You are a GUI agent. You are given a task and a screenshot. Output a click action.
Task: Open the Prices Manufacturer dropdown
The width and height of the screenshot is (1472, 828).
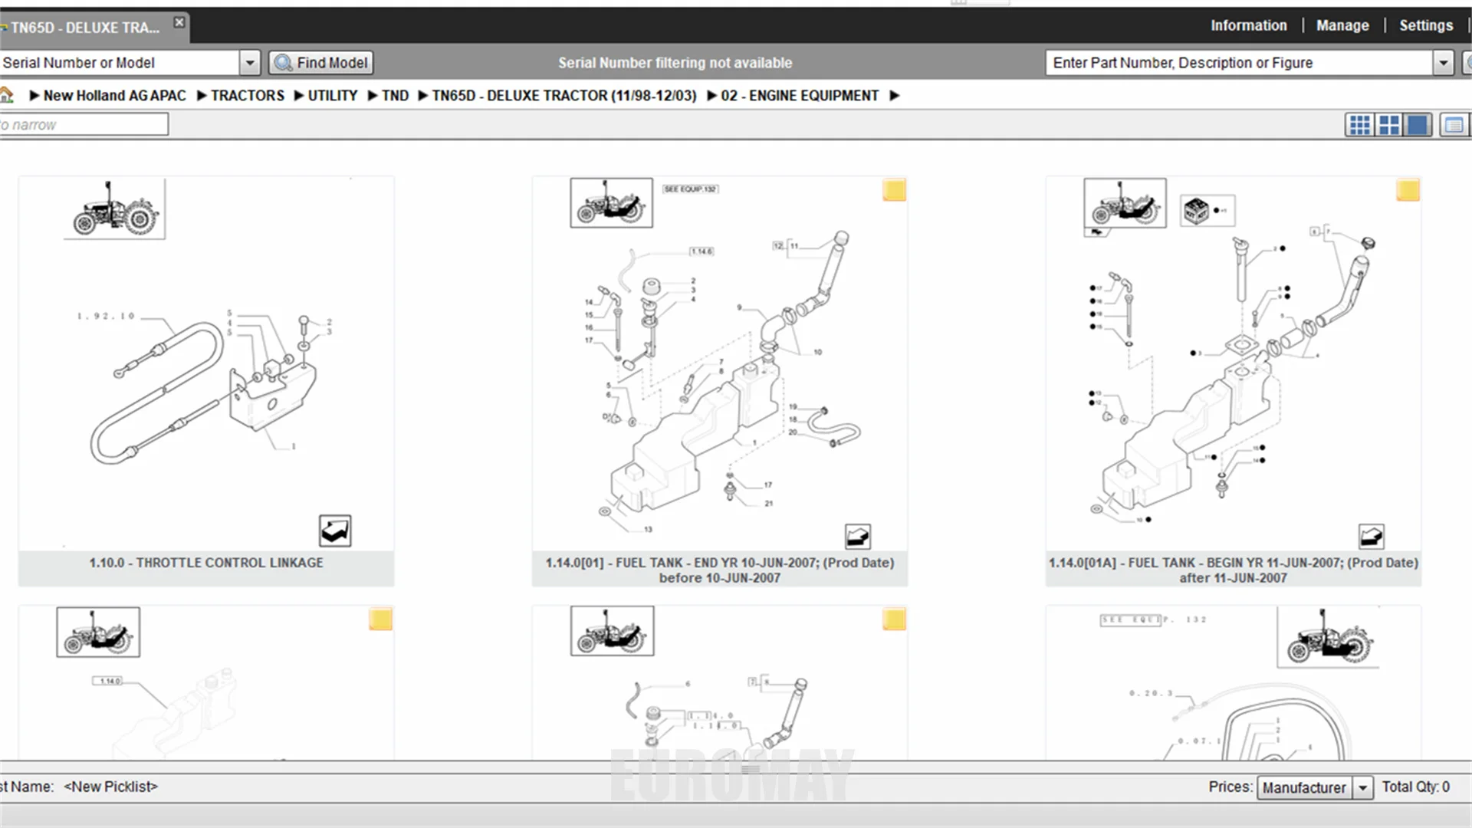1362,787
